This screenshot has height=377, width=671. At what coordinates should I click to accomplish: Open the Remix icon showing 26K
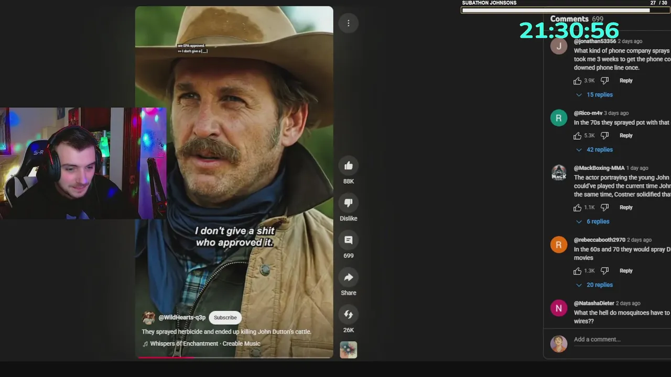tap(349, 315)
